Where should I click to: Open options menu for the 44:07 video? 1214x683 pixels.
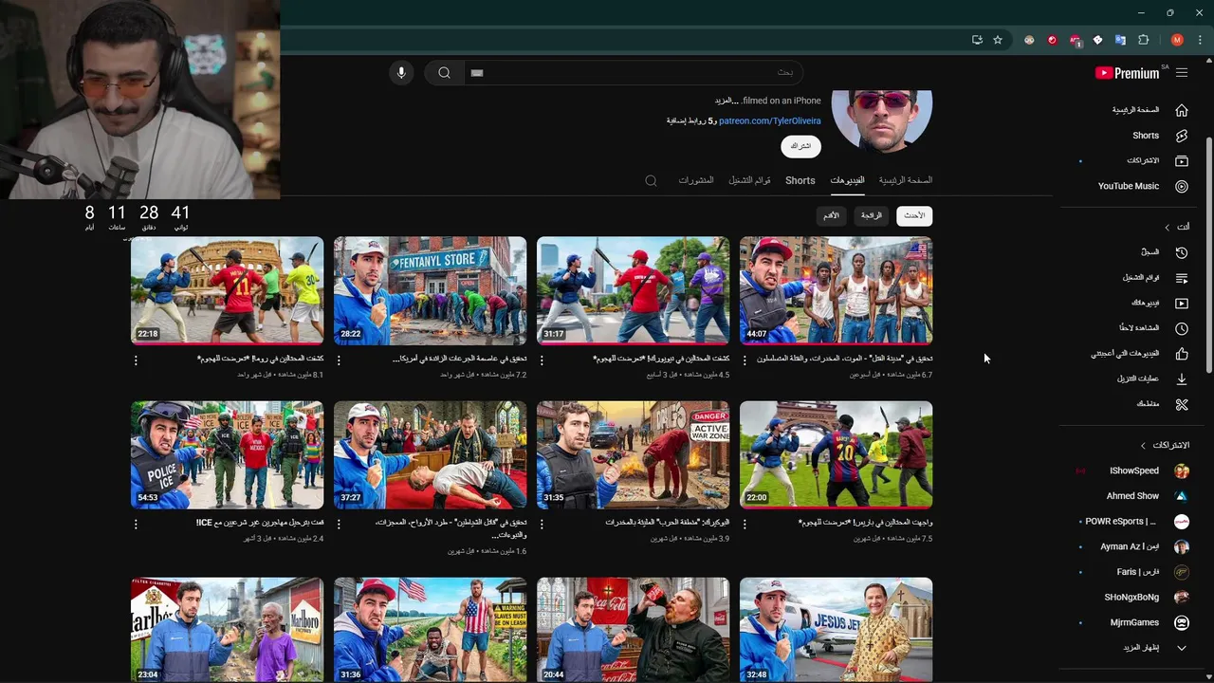[x=745, y=360]
